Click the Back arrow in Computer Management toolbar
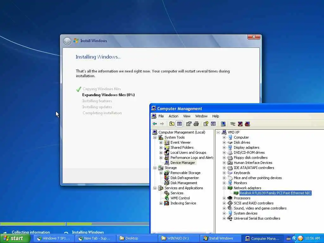324x243 pixels. click(x=154, y=124)
